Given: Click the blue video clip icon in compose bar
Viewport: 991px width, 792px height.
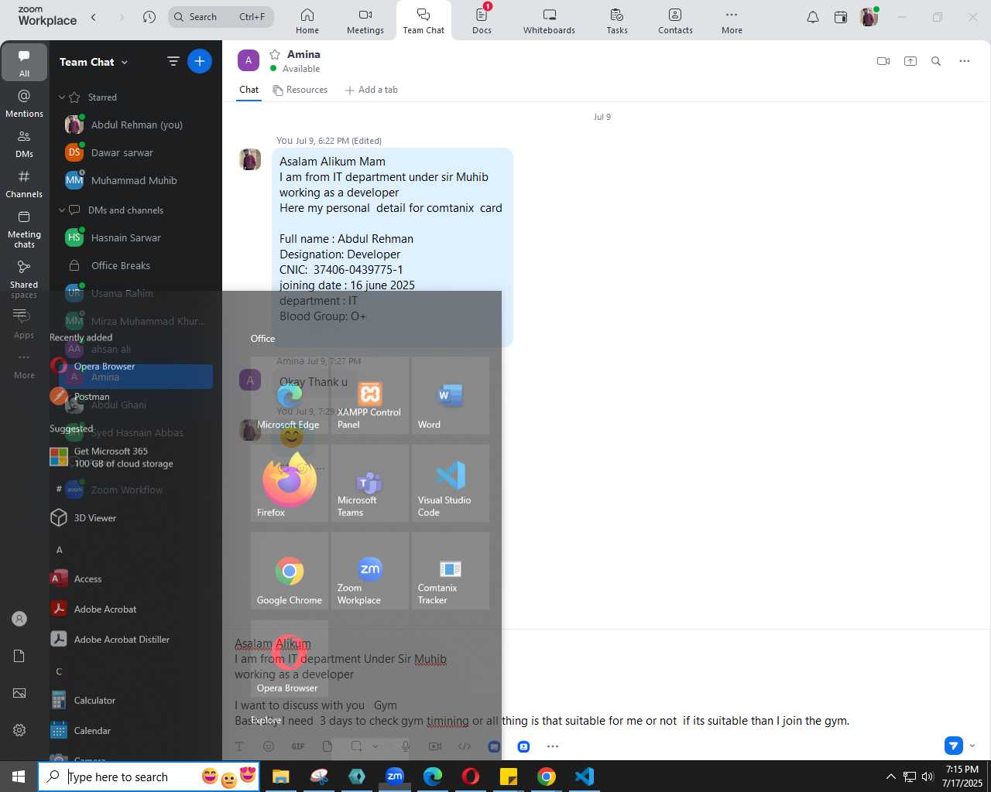Looking at the screenshot, I should 523,746.
